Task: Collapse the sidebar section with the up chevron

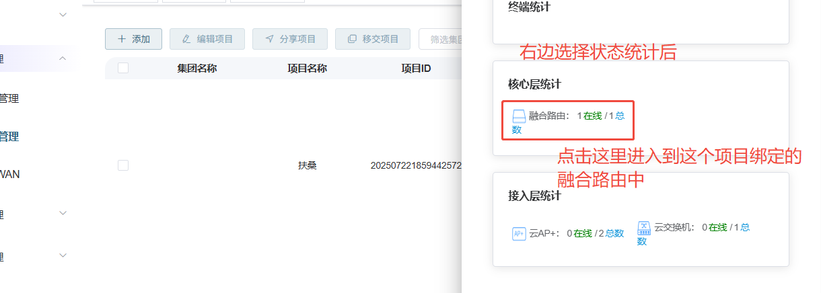Action: [x=63, y=58]
